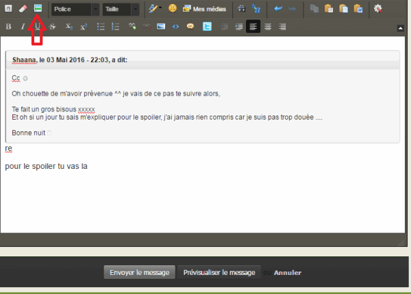Collapse the editor toolbar
The image size is (411, 294).
pyautogui.click(x=401, y=28)
